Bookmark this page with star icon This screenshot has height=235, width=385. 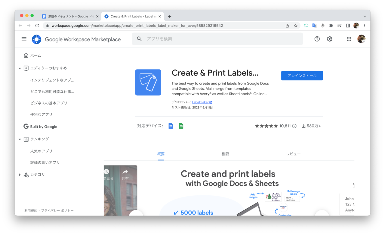[296, 26]
